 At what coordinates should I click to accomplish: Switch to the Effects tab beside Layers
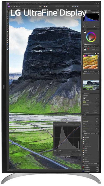(x=92, y=133)
